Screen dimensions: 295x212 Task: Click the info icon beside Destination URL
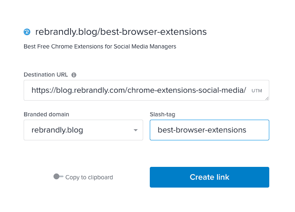point(74,75)
